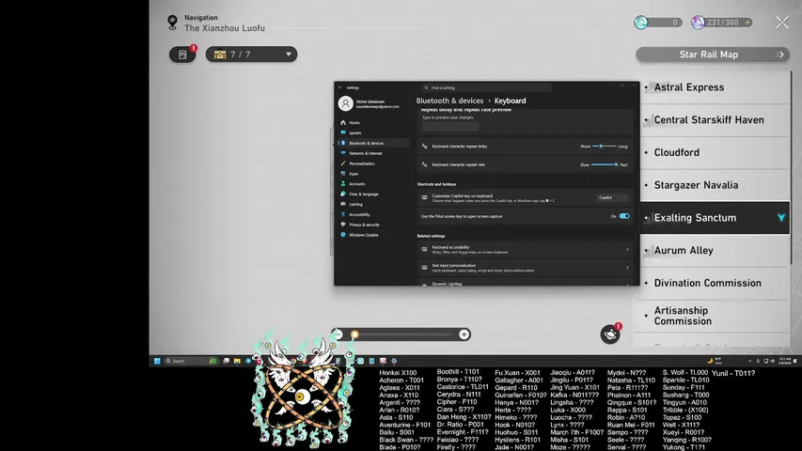The height and width of the screenshot is (451, 802).
Task: Open Time & language in Settings sidebar
Action: tap(373, 194)
